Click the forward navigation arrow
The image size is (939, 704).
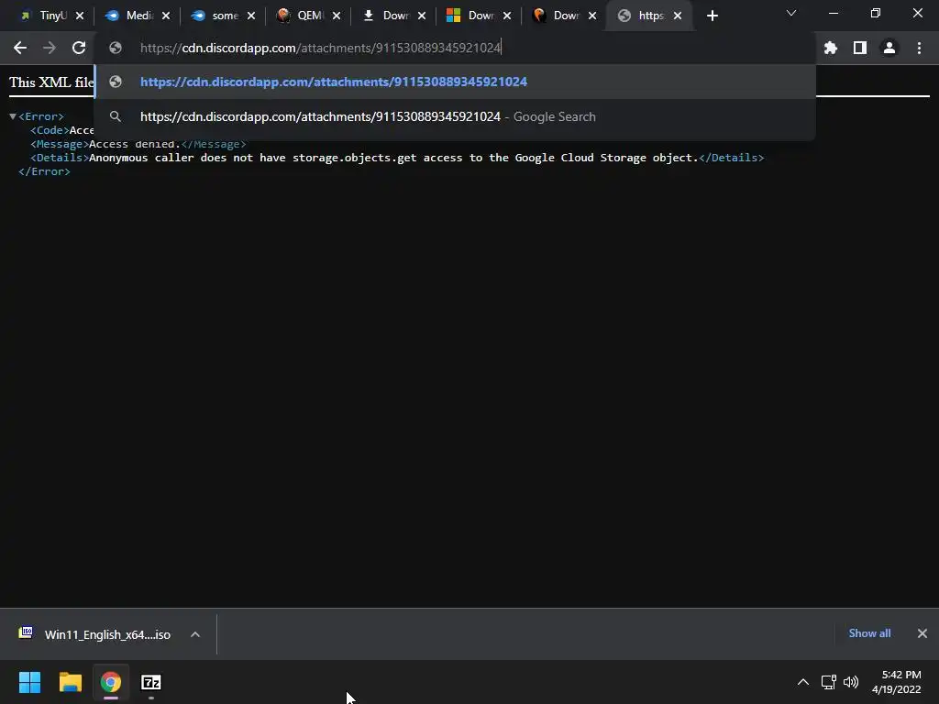50,48
